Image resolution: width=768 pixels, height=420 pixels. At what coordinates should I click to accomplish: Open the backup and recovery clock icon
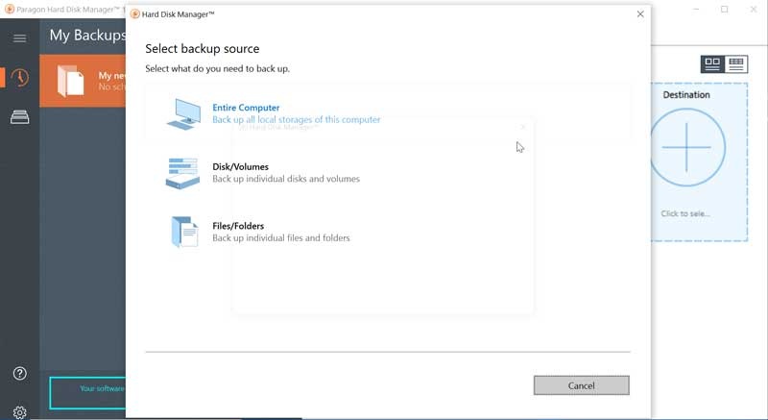19,79
